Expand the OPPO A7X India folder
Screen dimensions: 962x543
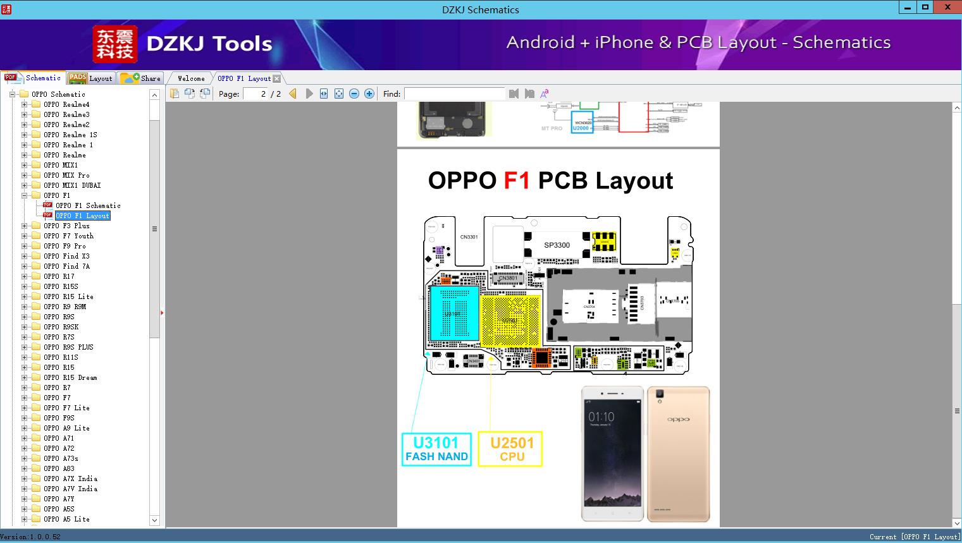coord(24,479)
